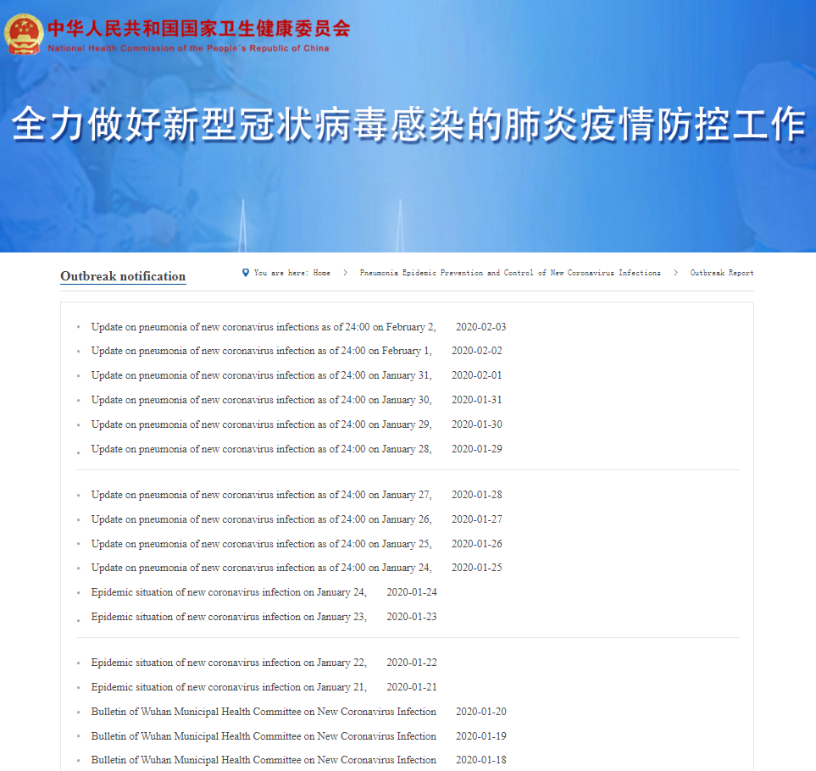Open update as of 24:00 on January 30
The width and height of the screenshot is (816, 771).
[x=261, y=400]
